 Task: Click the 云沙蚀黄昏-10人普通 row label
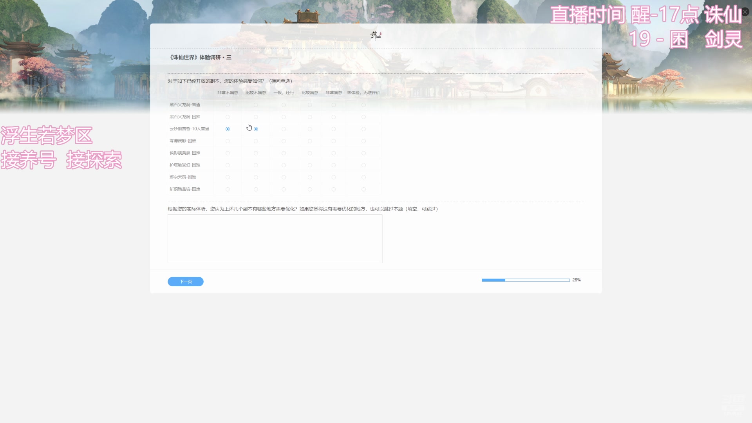tap(189, 129)
